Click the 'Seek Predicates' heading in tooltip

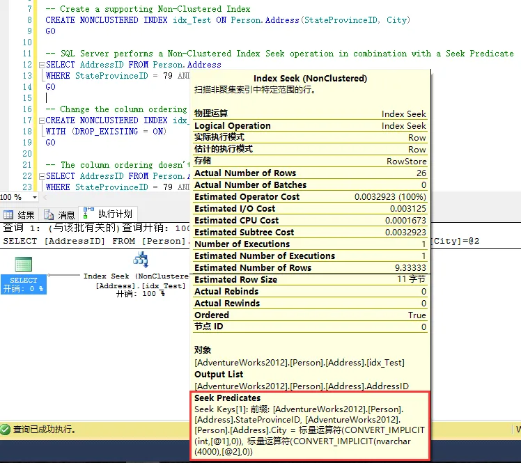[x=227, y=398]
